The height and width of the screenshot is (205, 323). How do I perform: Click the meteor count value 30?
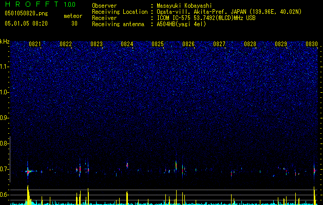(x=74, y=24)
